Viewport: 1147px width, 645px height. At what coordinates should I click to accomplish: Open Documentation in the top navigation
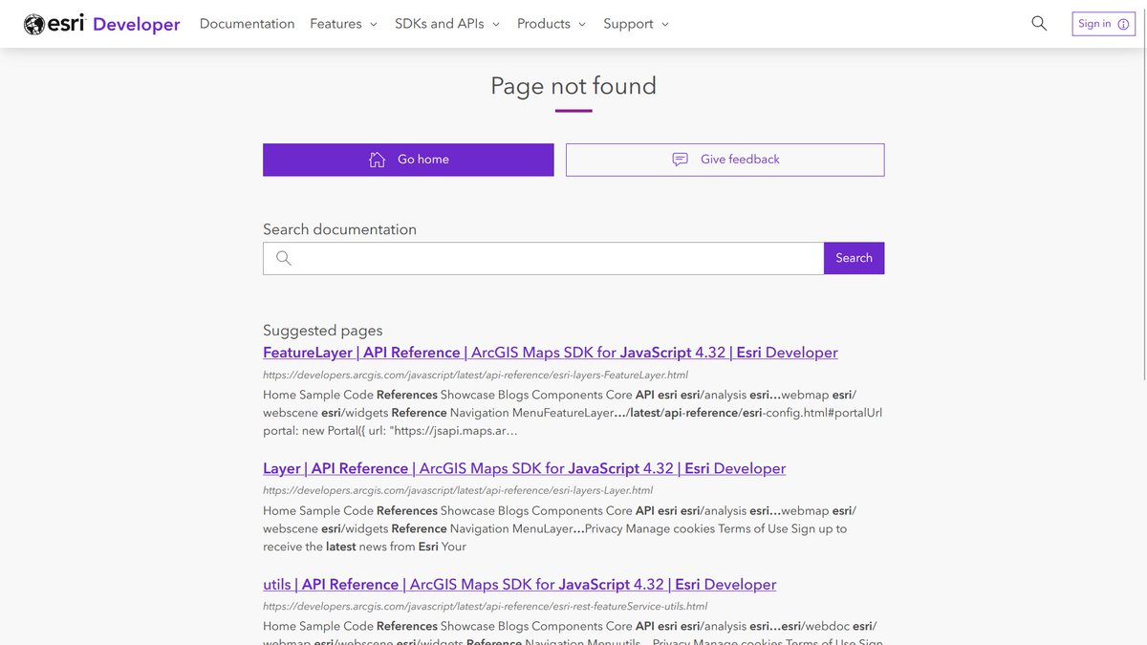click(x=247, y=24)
